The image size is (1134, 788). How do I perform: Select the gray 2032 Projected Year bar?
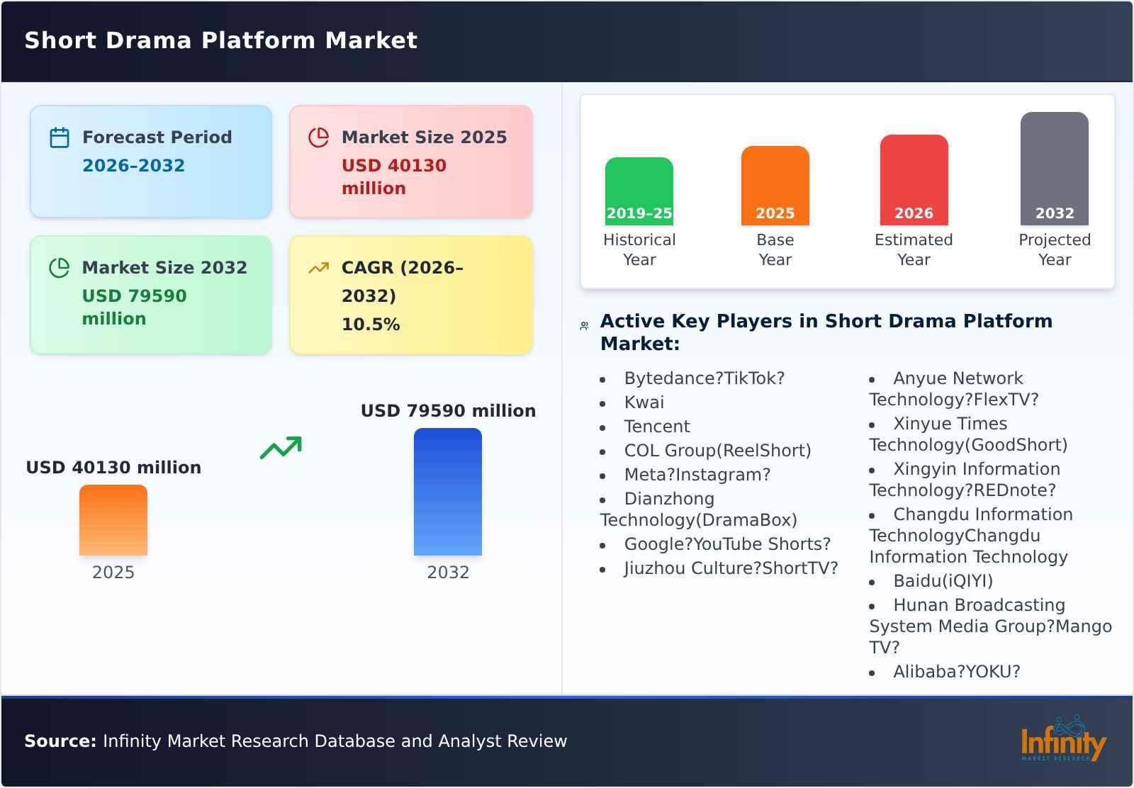pyautogui.click(x=1055, y=169)
